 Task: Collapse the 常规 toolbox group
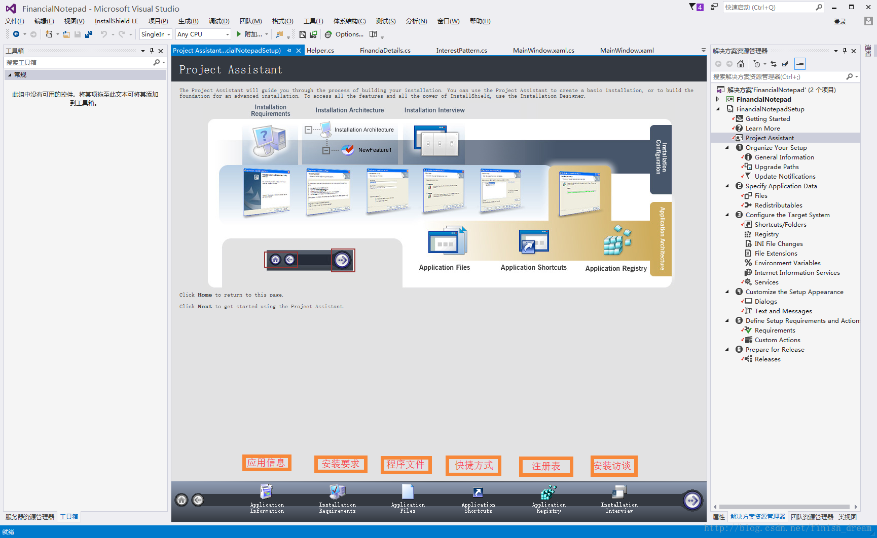[9, 75]
